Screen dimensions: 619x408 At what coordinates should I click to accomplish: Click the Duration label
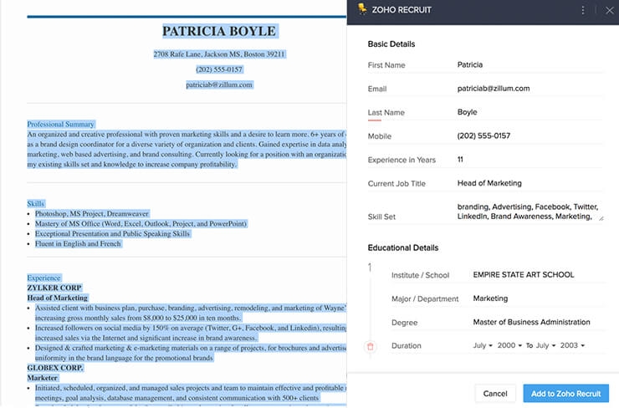(407, 345)
